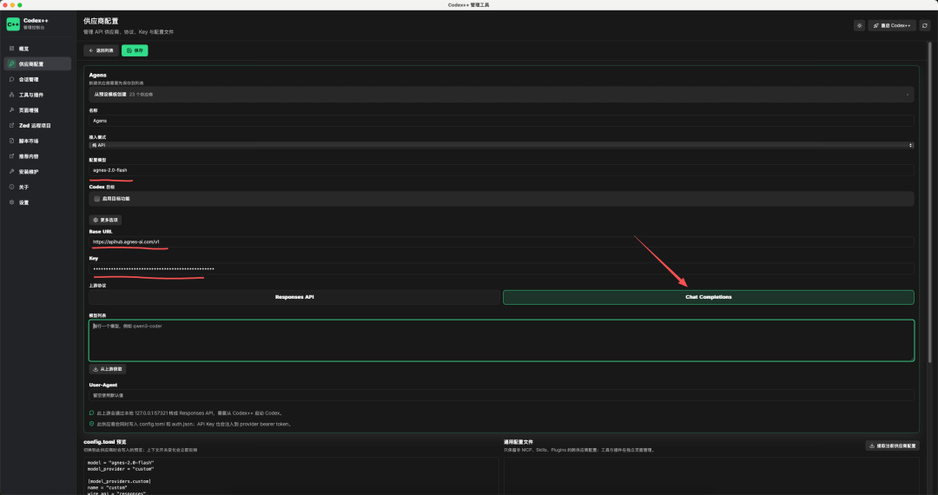Open 概览 overview via its sidebar icon
This screenshot has width=938, height=495.
pyautogui.click(x=11, y=49)
